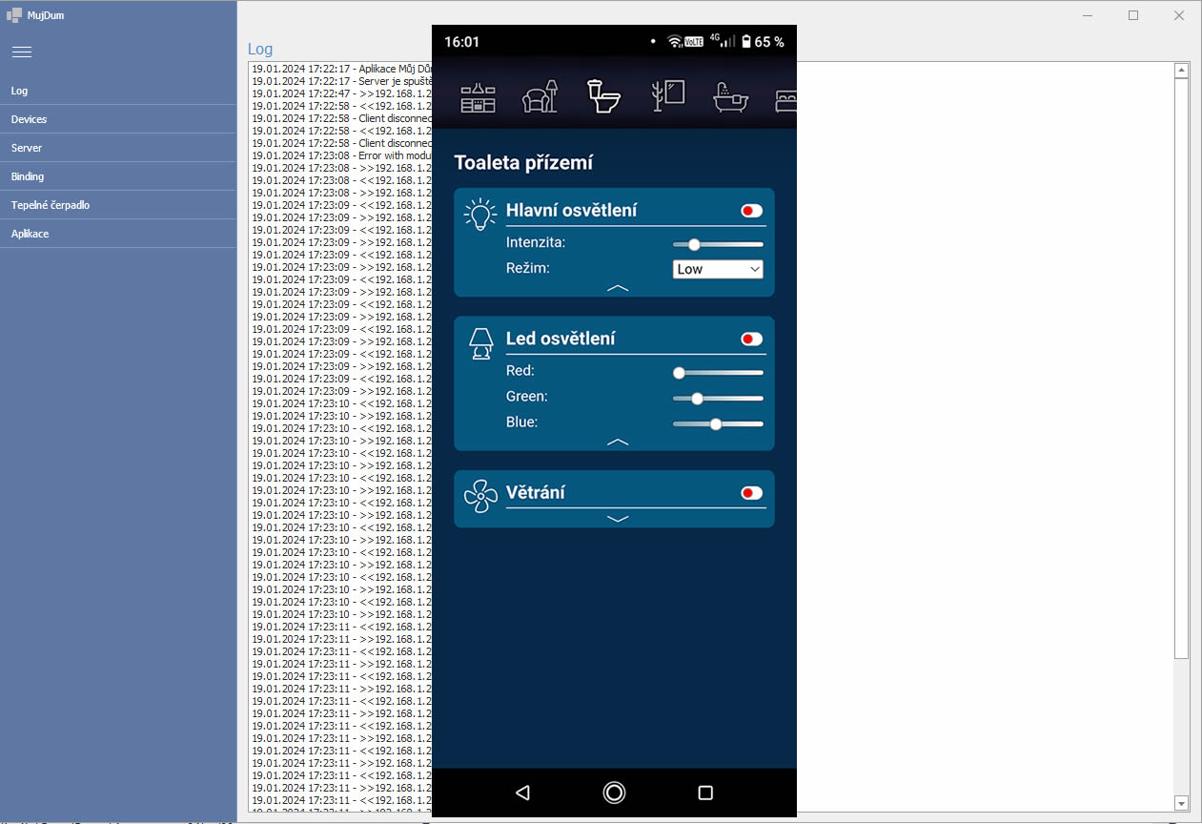Click the log scrollbar down arrow

click(x=1182, y=803)
